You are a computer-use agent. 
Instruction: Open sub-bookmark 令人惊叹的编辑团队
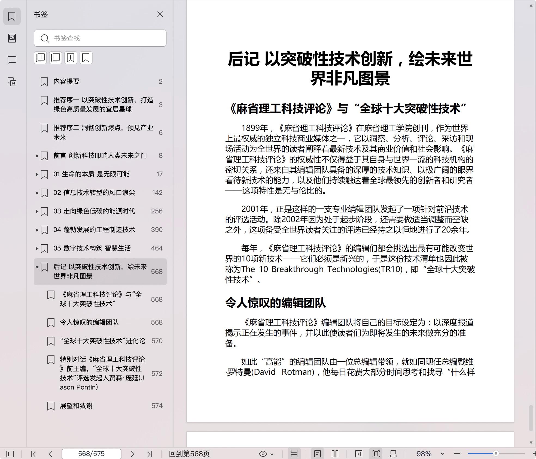coord(100,322)
